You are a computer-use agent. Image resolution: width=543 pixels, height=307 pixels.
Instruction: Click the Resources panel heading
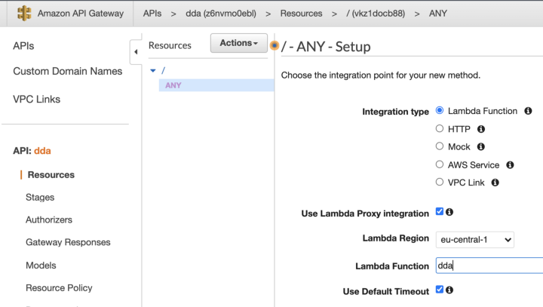point(170,45)
